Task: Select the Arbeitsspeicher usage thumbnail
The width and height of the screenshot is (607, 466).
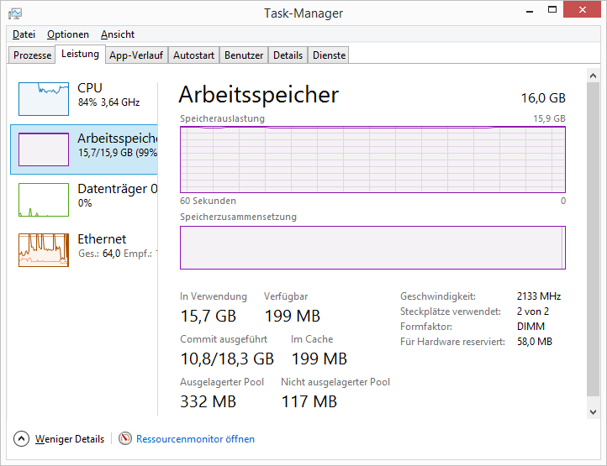Action: click(44, 149)
